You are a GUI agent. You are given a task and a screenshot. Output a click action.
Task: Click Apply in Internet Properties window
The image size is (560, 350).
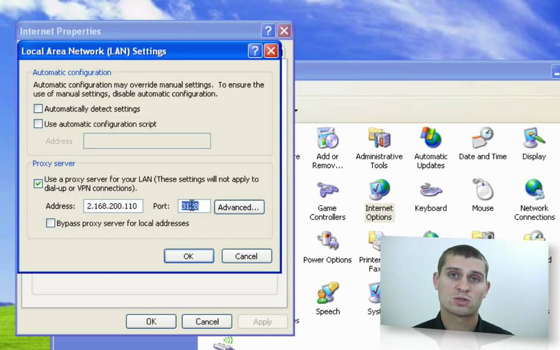[262, 321]
